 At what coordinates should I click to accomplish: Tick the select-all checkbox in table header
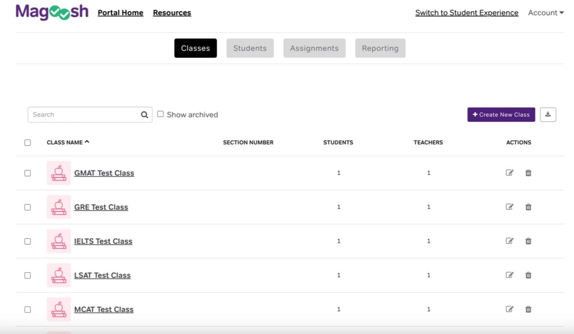(27, 143)
